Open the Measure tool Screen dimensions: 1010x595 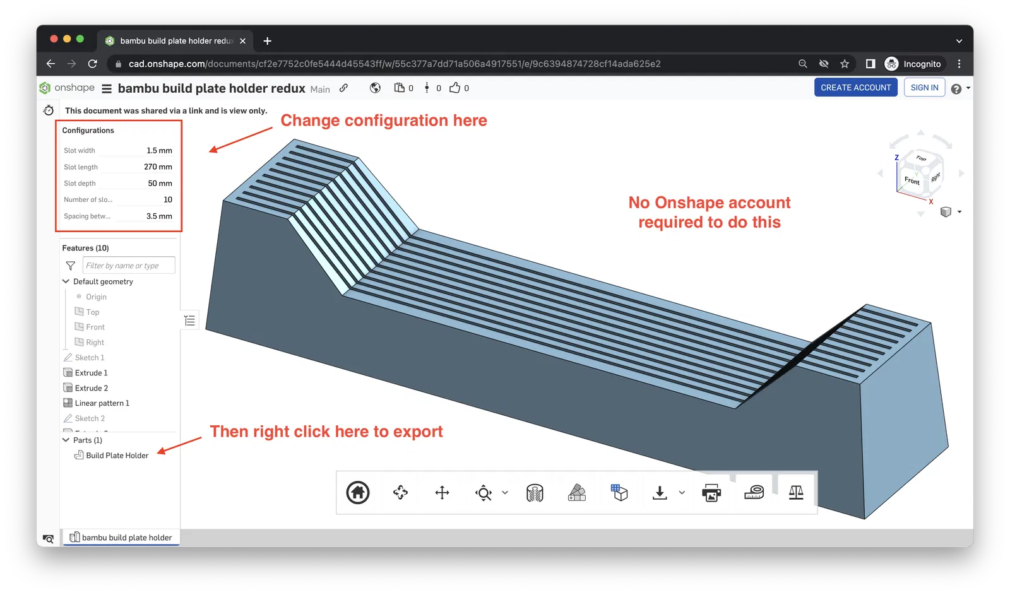click(754, 493)
